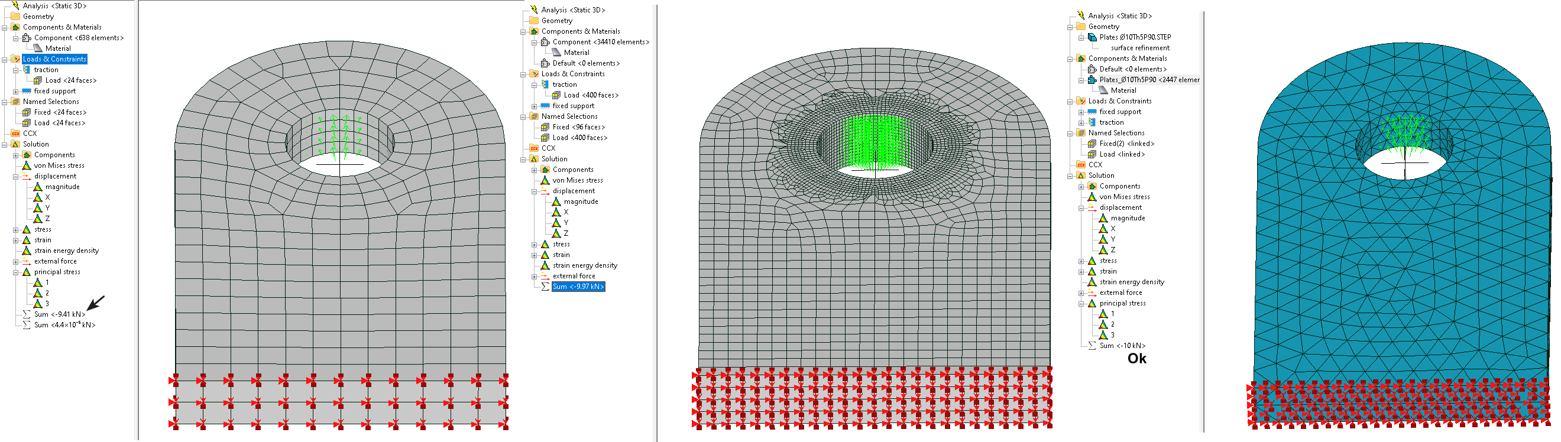This screenshot has height=442, width=1561.
Task: Click the coarse gray 638-element mesh model
Action: (339, 236)
